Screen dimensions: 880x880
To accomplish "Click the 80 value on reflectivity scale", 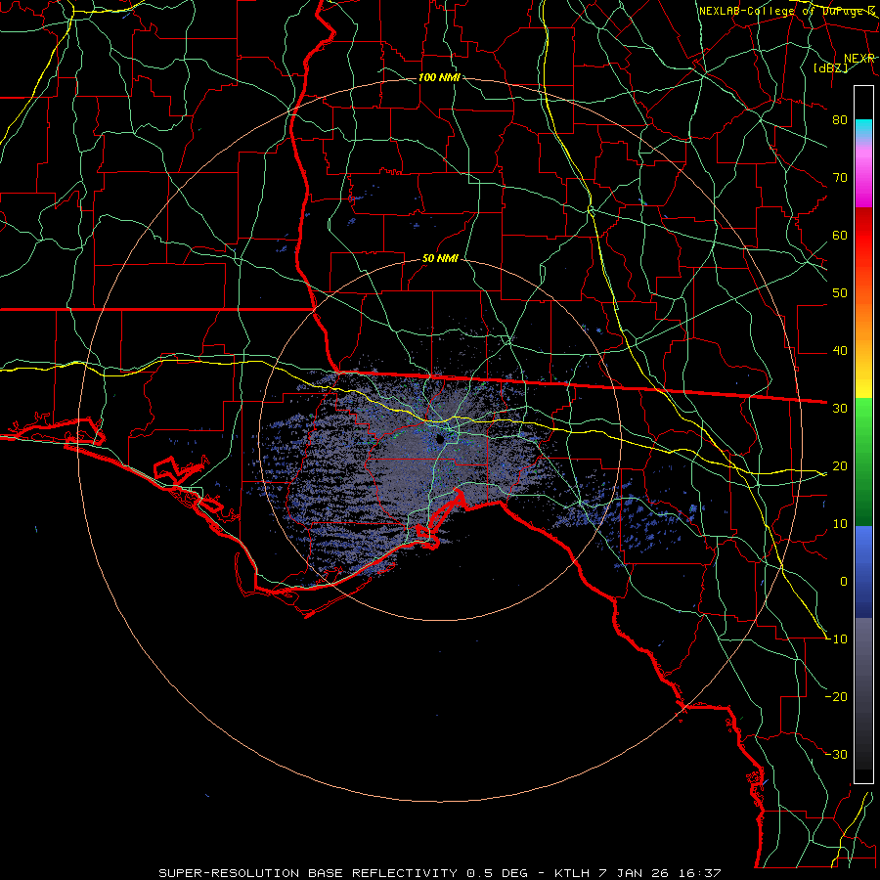I will (840, 120).
